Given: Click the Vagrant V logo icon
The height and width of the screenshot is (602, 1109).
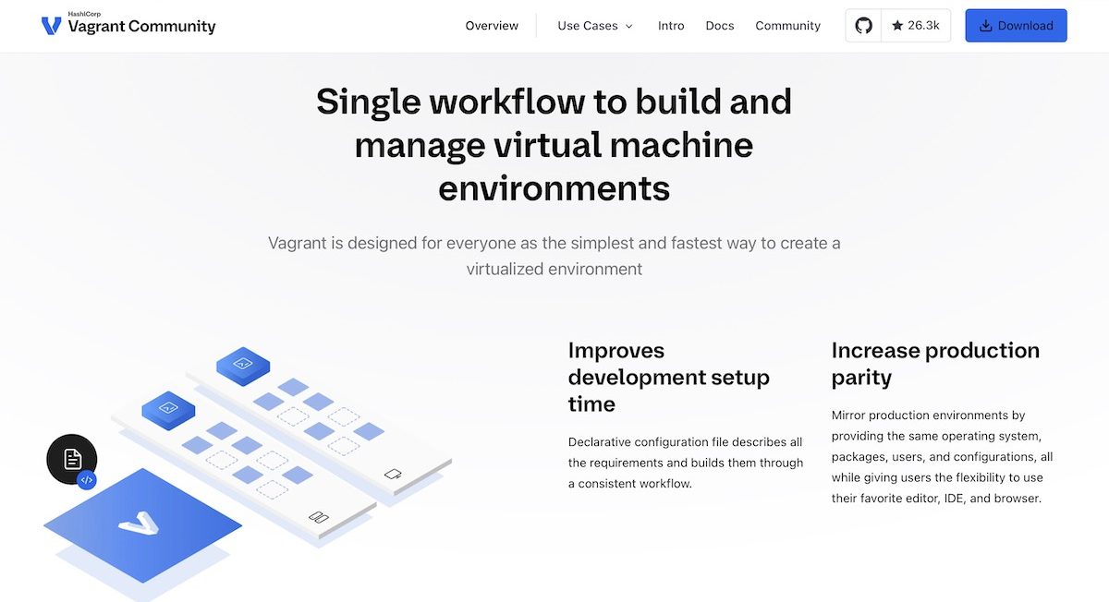Looking at the screenshot, I should point(52,25).
